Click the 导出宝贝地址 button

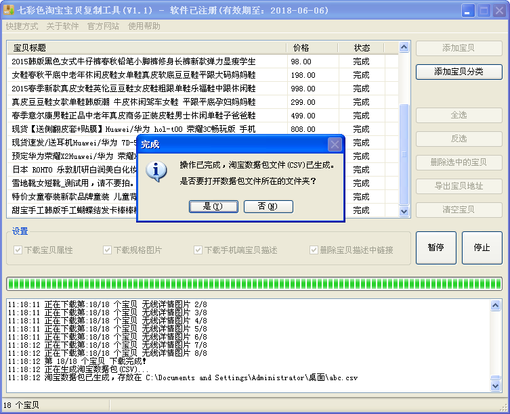click(x=459, y=186)
